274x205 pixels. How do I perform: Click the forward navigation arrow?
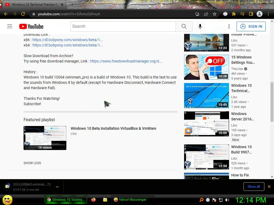(14, 14)
